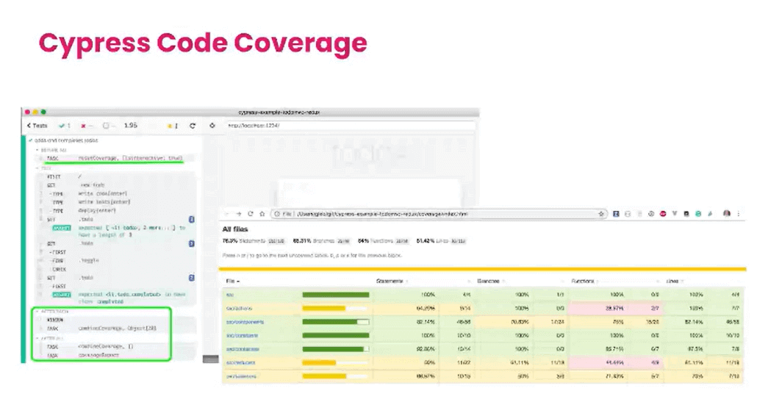Viewport: 757px width, 402px height.
Task: Click the coverage bar for src/components
Action: click(336, 322)
